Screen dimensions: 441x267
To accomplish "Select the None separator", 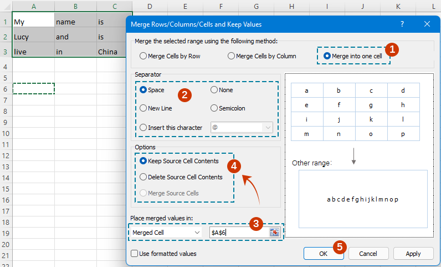I will 222,90.
